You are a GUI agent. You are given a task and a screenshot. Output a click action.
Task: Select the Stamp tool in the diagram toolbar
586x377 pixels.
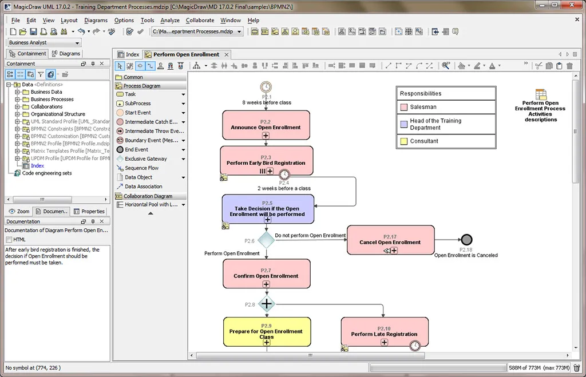159,66
